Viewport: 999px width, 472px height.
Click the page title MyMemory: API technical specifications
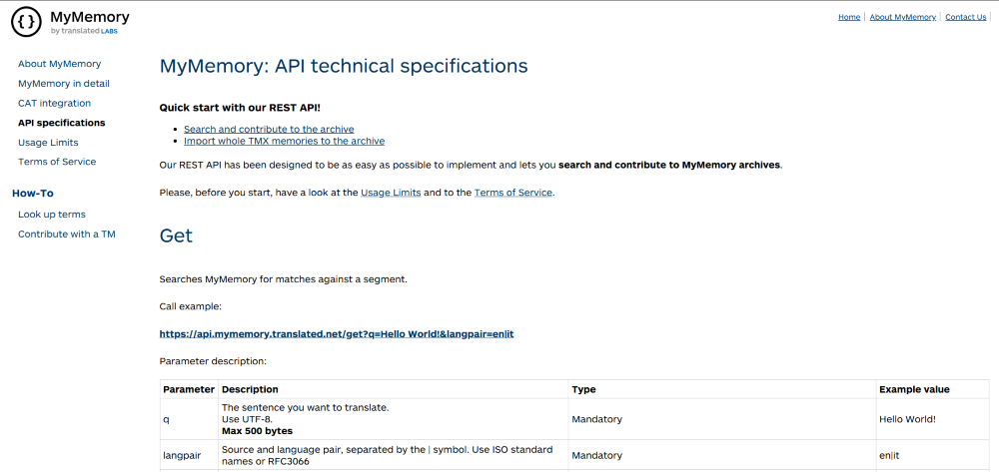click(x=344, y=66)
